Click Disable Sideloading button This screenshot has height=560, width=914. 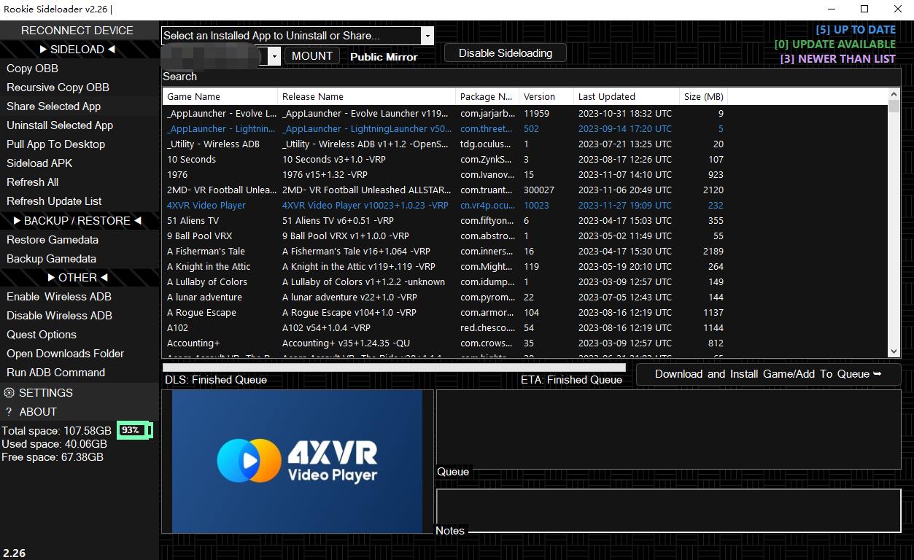click(x=506, y=53)
